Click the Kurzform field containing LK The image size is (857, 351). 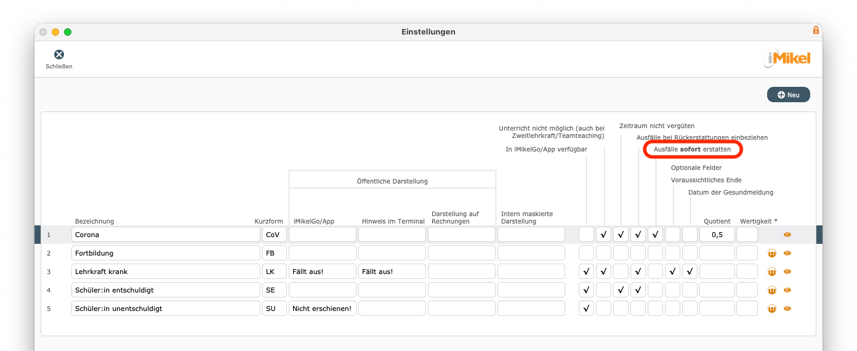tap(274, 272)
